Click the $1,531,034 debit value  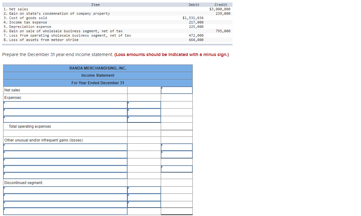[193, 18]
